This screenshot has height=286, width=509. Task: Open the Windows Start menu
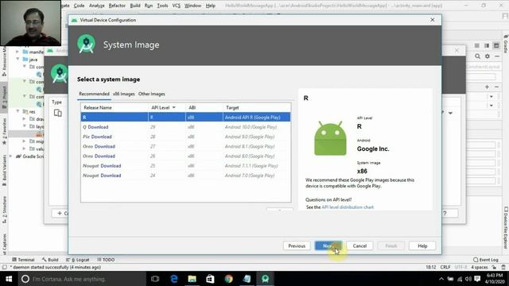9,279
